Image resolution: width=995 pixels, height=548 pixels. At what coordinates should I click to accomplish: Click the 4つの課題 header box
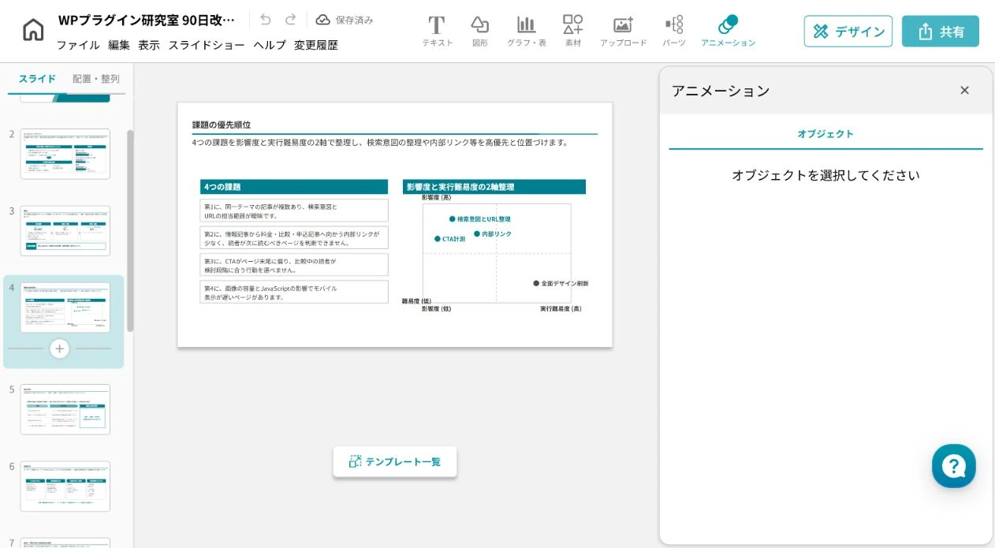pos(294,187)
